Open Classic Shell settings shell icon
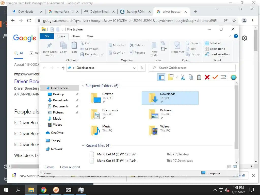 pyautogui.click(x=234, y=77)
